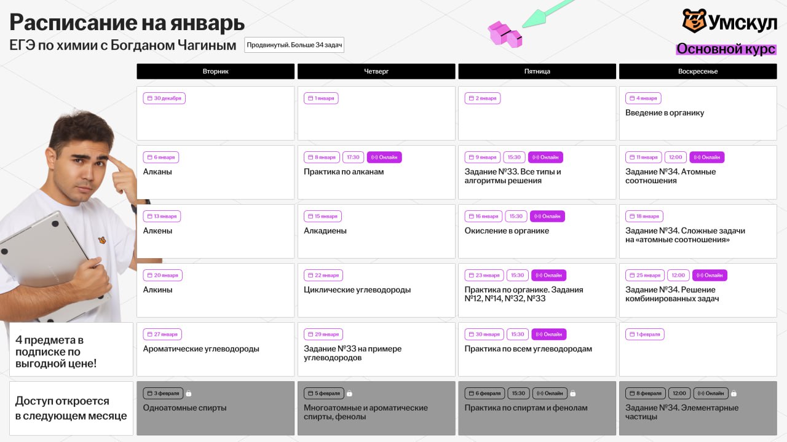Click Онлайн badge on Практика по алканам
Screen dimensions: 787x442
[x=384, y=157]
